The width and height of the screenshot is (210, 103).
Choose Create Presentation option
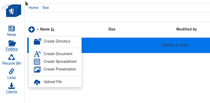pyautogui.click(x=55, y=69)
